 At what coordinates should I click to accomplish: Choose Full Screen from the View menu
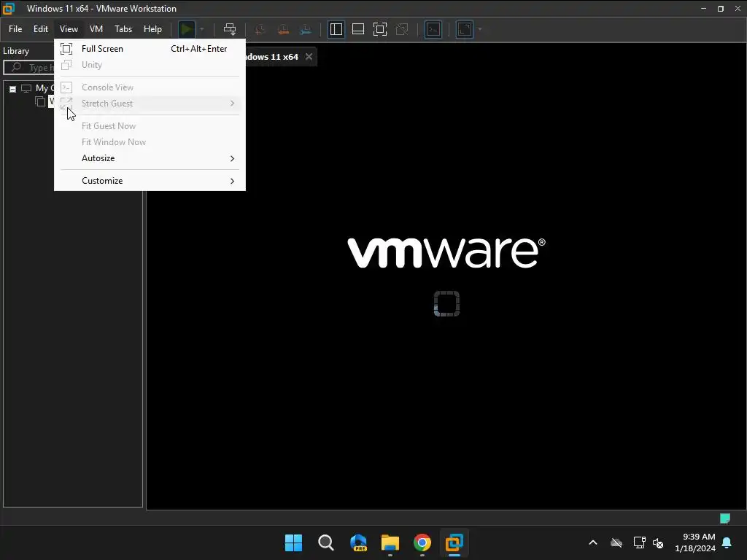150,49
